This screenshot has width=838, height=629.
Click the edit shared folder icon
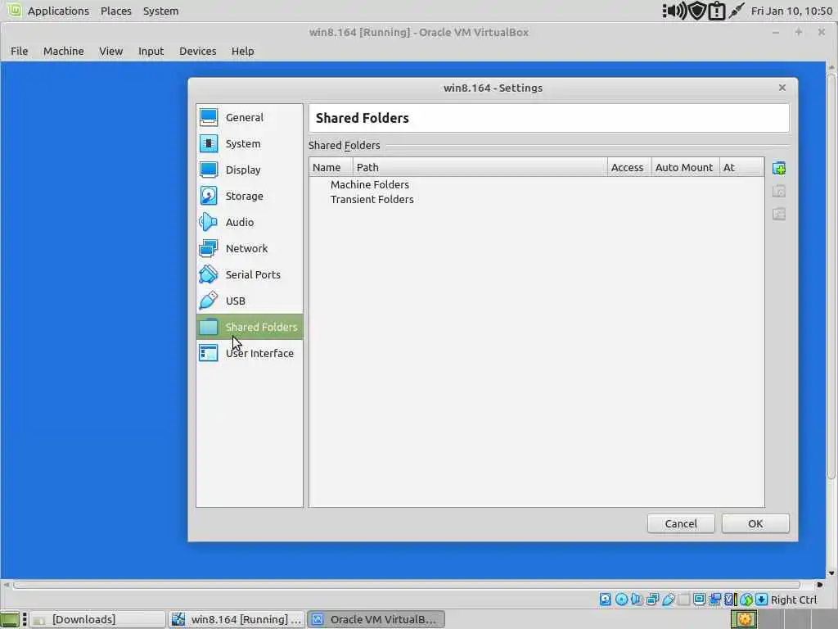pyautogui.click(x=779, y=192)
